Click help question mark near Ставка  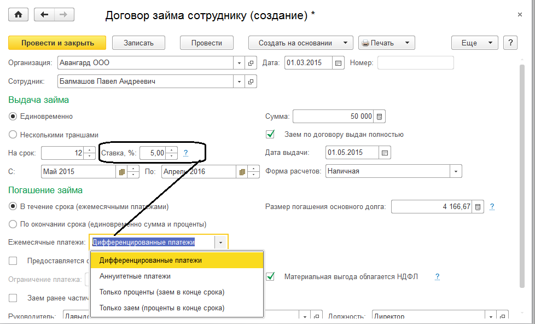pyautogui.click(x=186, y=153)
